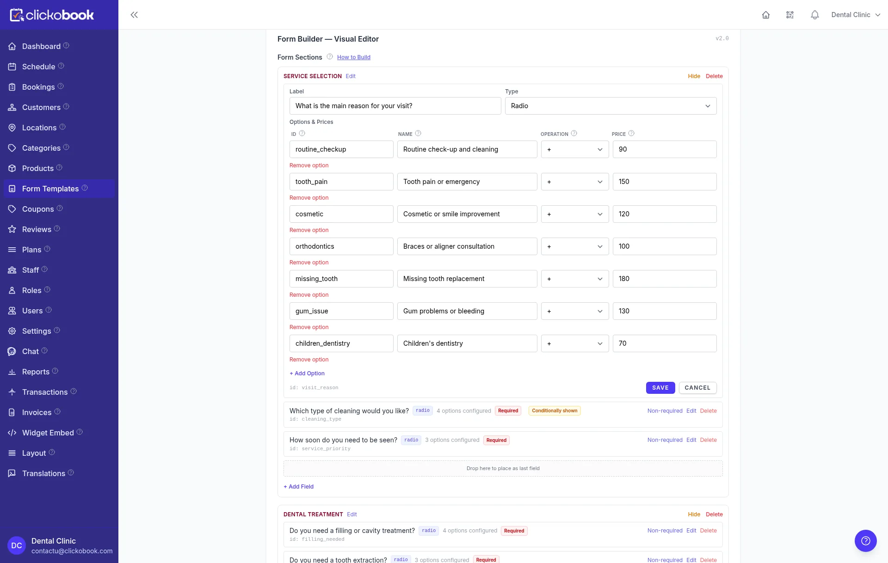Click the CANCEL button
Screen dimensions: 888x563
[697, 388]
